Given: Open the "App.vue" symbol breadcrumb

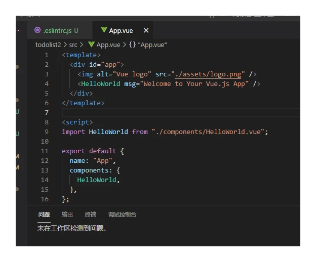Looking at the screenshot, I should pyautogui.click(x=152, y=45).
